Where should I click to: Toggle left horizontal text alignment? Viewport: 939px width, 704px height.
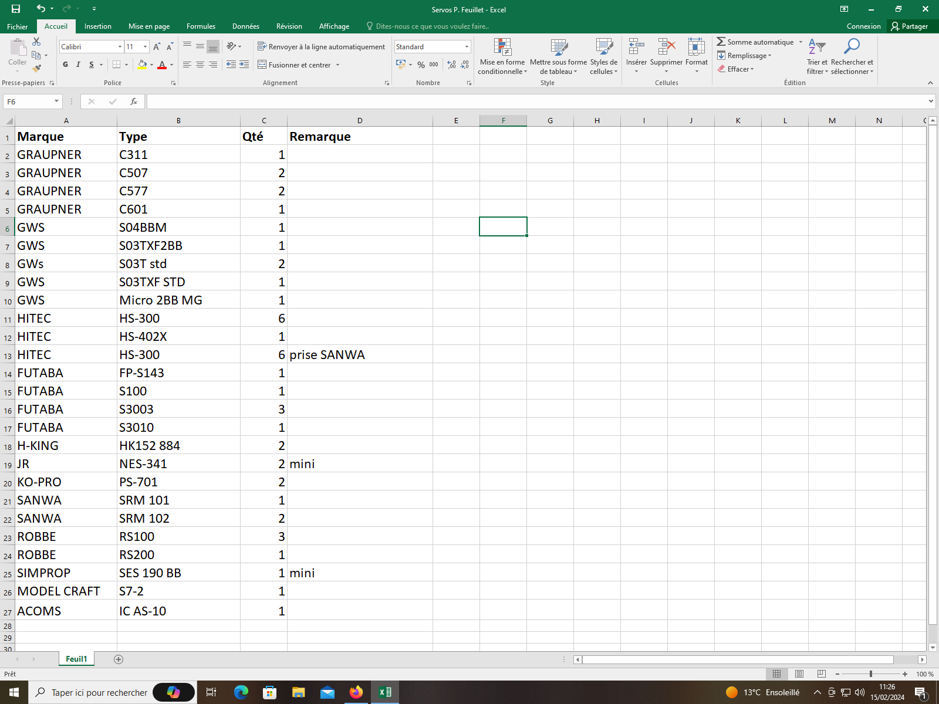click(187, 65)
